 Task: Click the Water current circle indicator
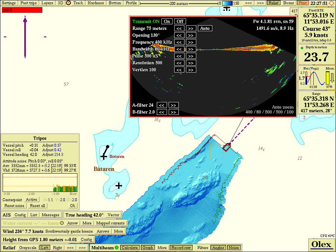[62, 223]
